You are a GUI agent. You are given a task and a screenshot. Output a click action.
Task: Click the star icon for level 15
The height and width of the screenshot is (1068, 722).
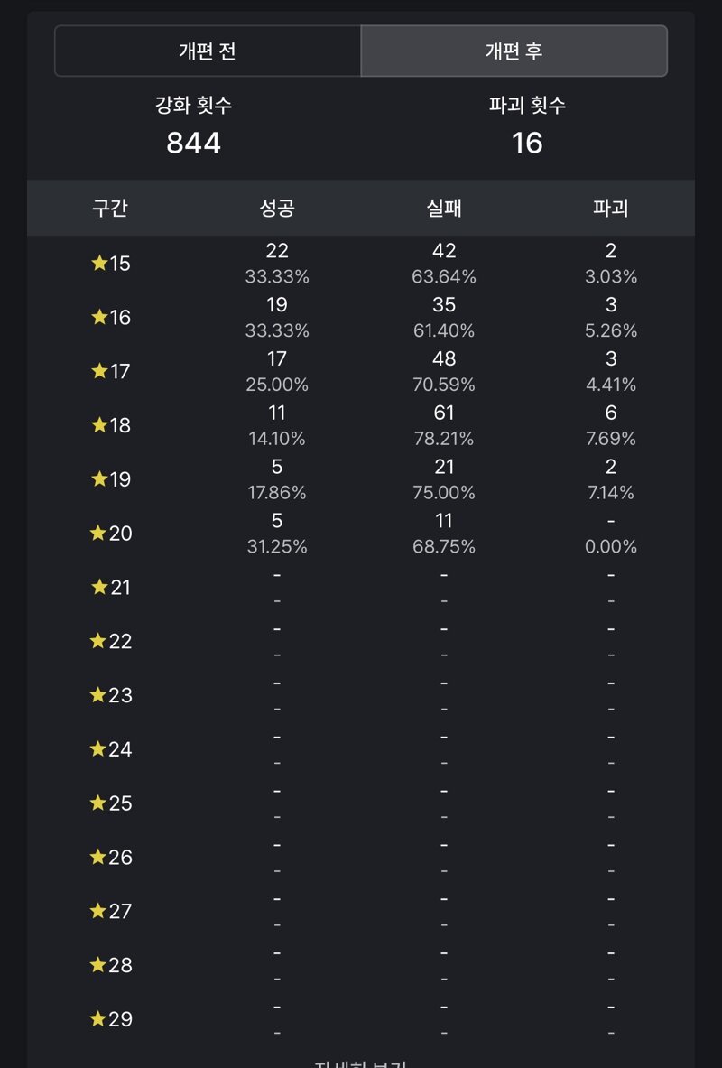coord(99,263)
